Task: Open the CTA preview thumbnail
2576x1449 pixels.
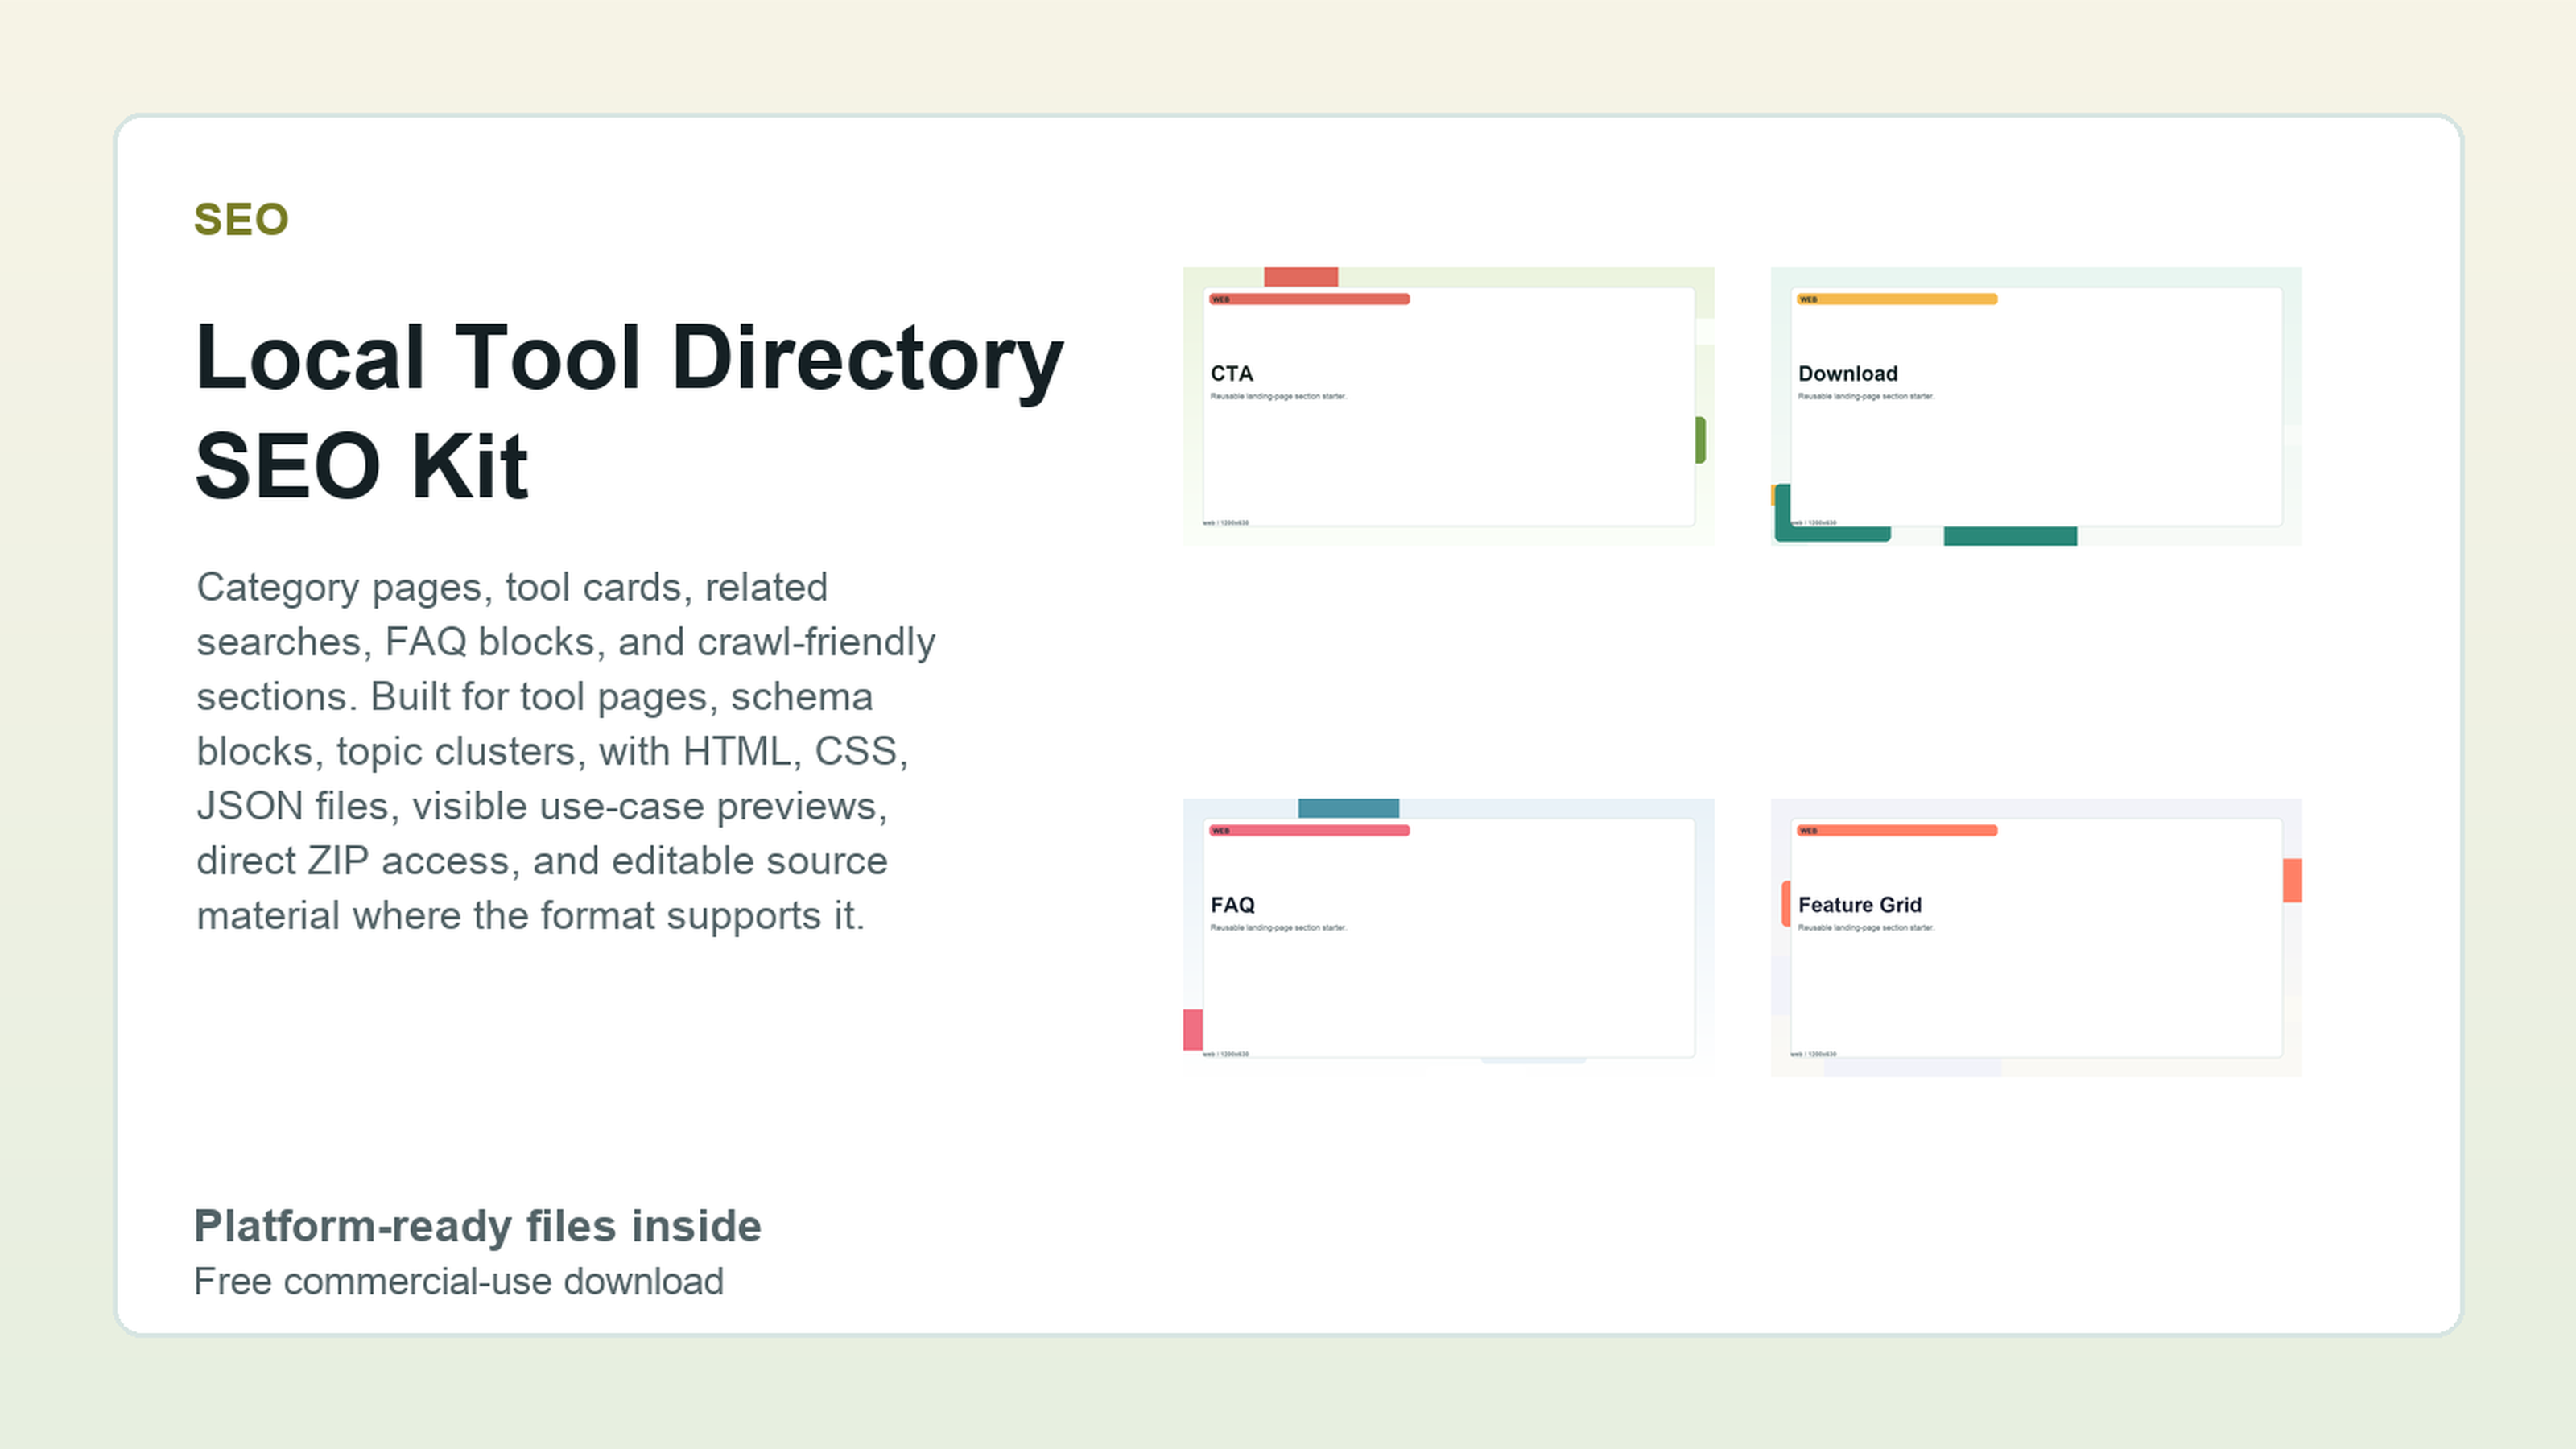Action: pyautogui.click(x=1448, y=406)
